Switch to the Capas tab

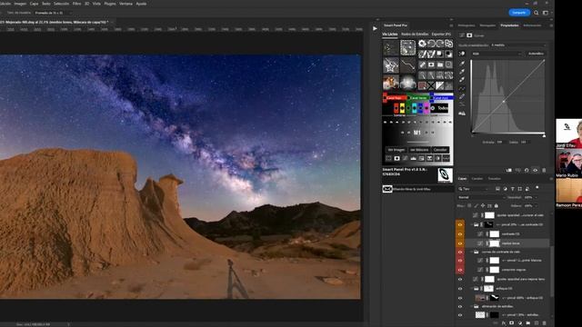[x=462, y=179]
